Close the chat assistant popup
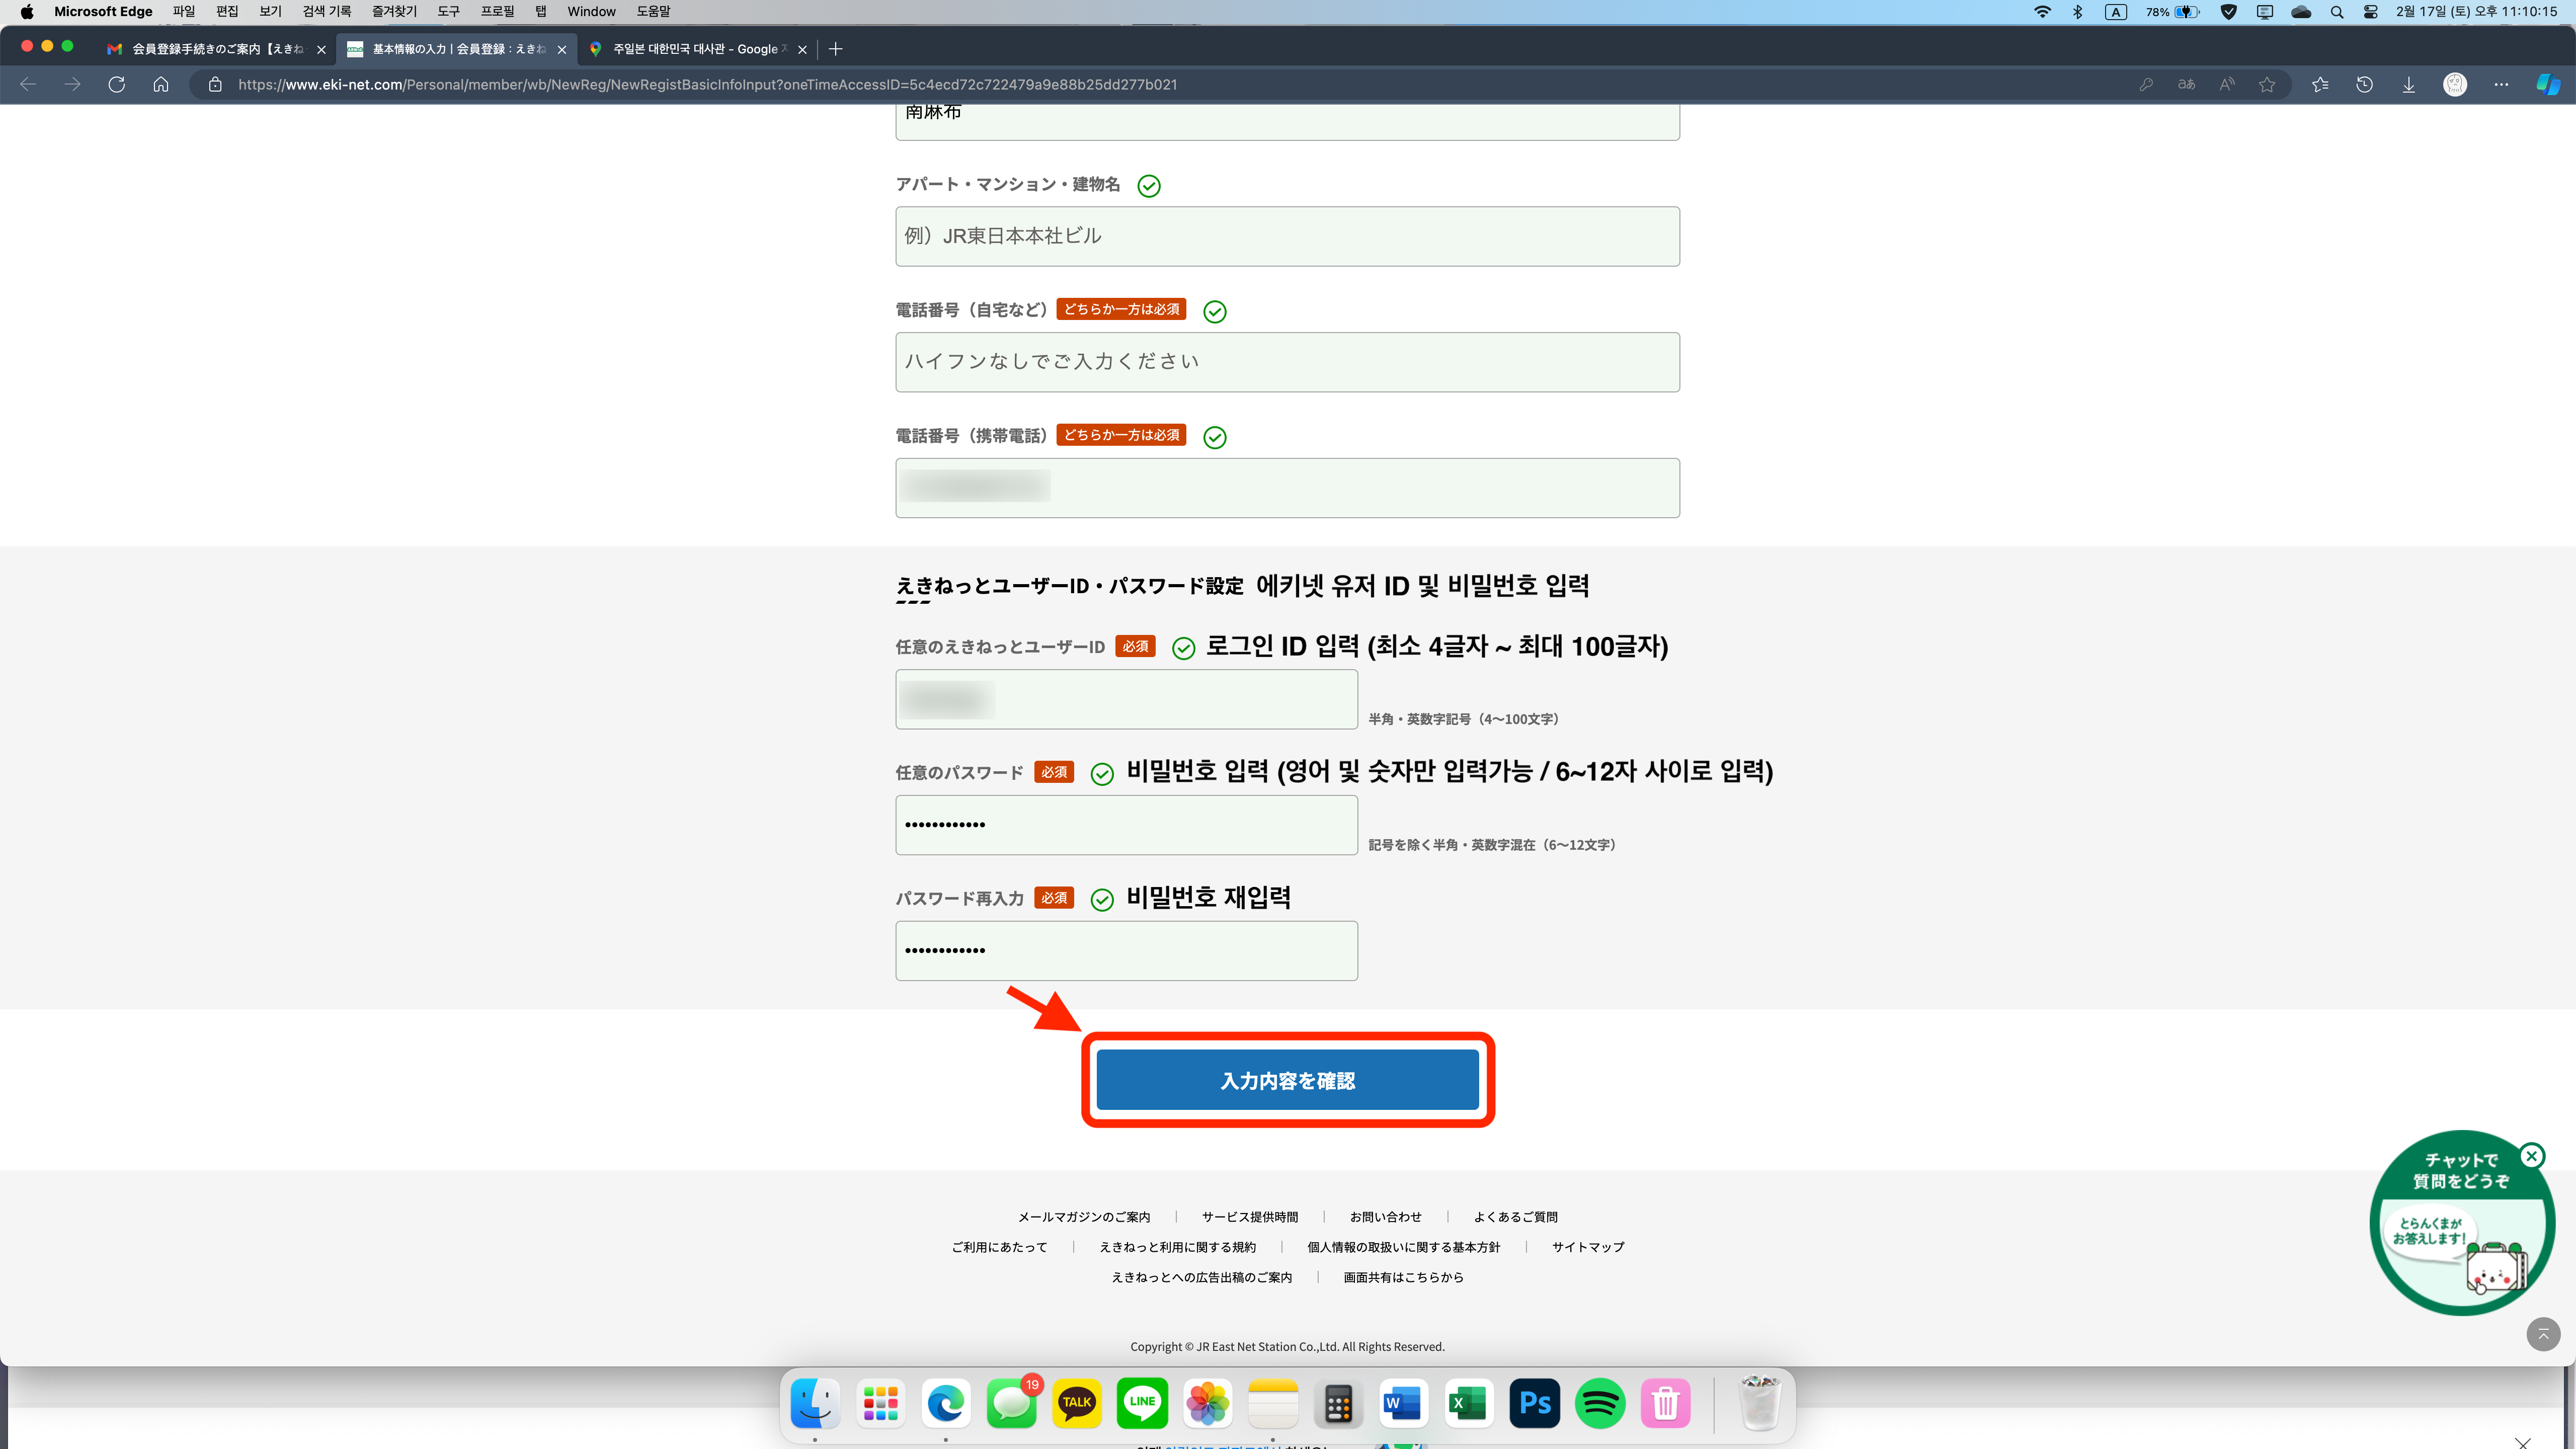The image size is (2576, 1449). [x=2532, y=1156]
